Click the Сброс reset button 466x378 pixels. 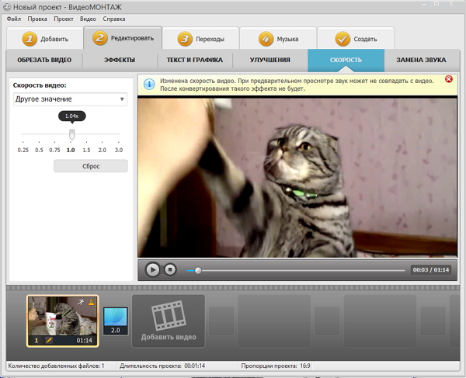[91, 166]
